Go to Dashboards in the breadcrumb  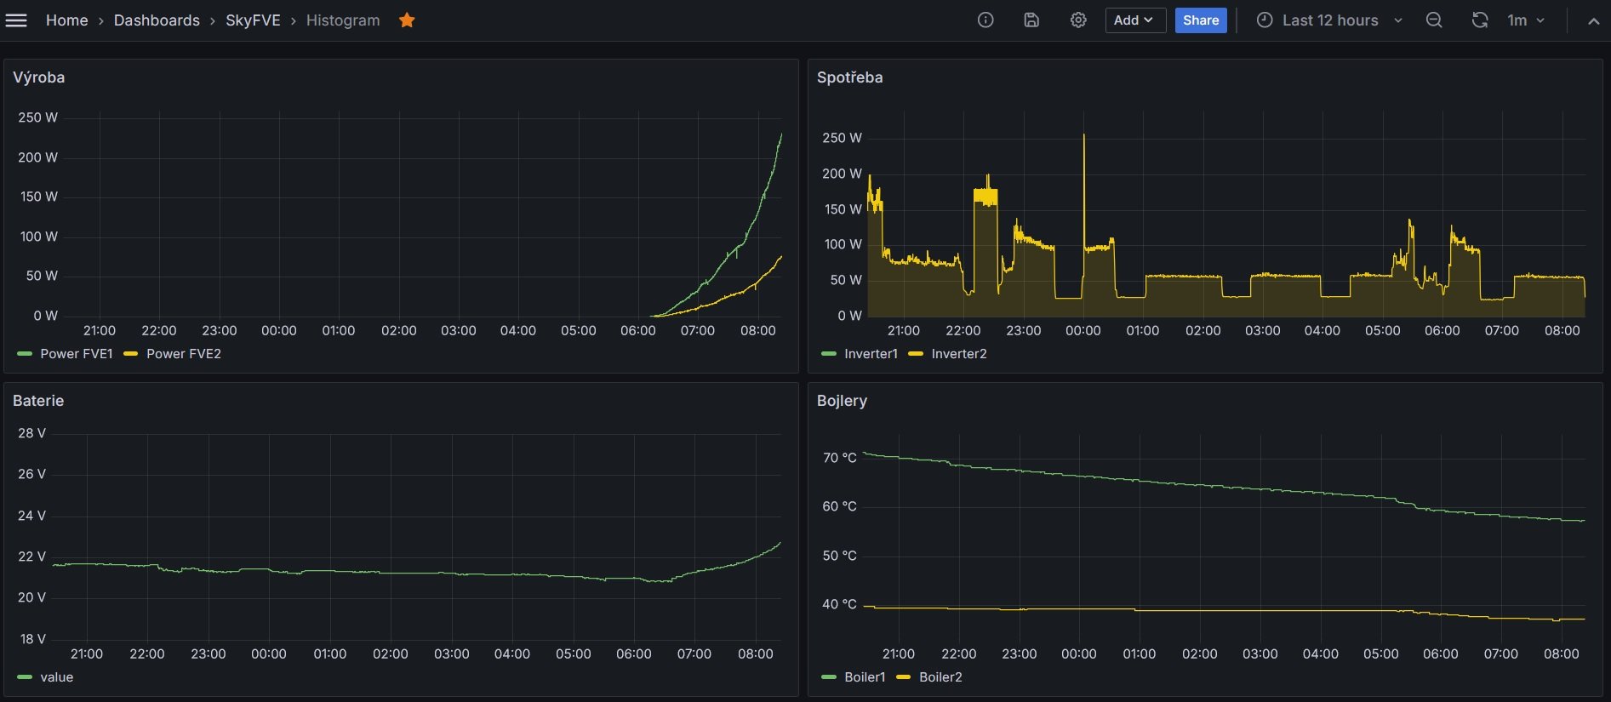pyautogui.click(x=157, y=20)
